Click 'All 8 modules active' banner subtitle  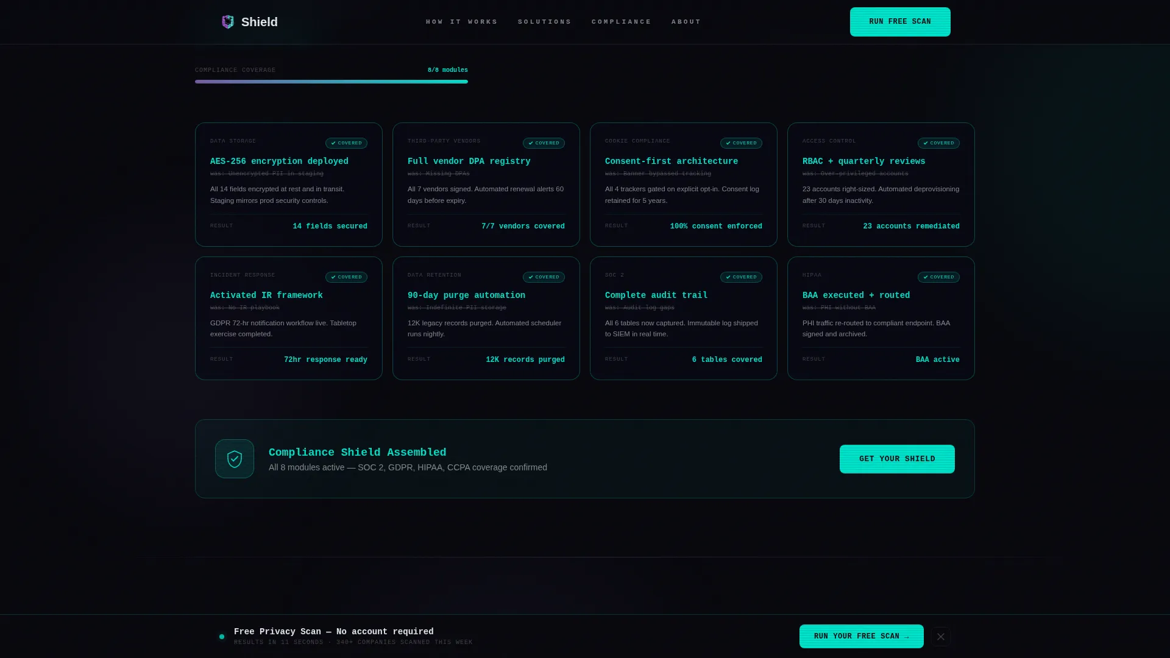[x=408, y=467]
